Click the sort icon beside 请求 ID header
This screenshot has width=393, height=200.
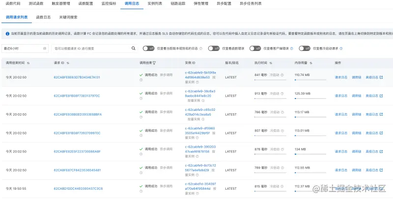pyautogui.click(x=68, y=63)
